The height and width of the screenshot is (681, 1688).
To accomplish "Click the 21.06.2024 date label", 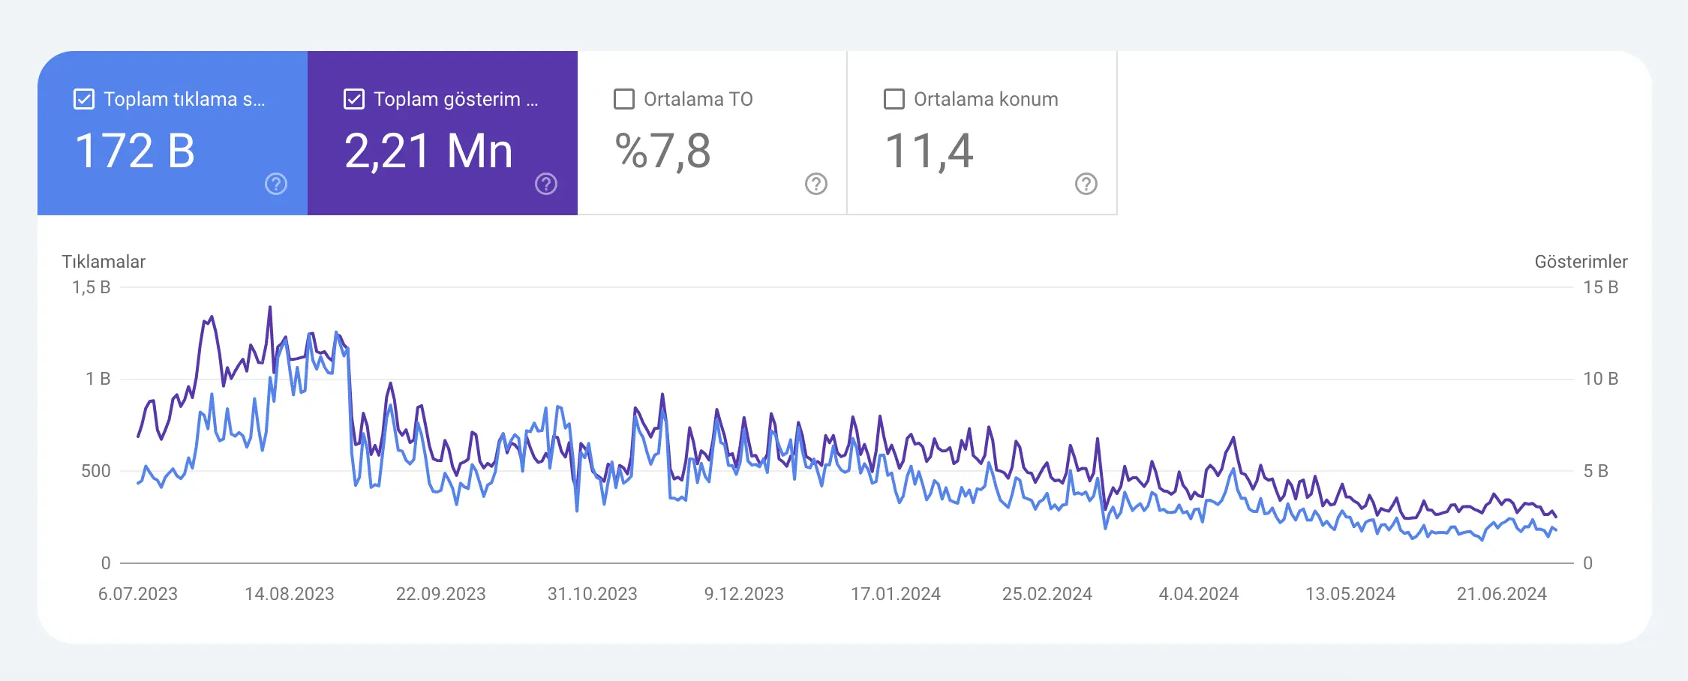I will click(1501, 594).
